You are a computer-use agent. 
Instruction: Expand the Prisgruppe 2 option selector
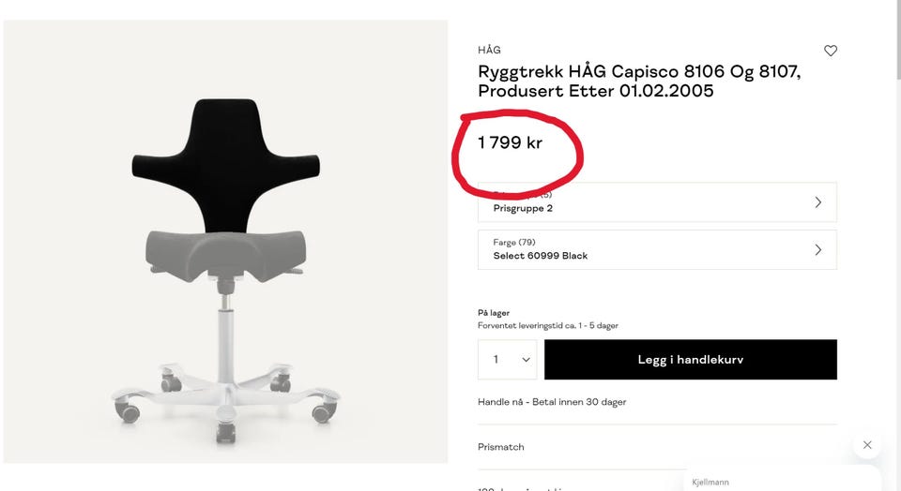click(656, 202)
